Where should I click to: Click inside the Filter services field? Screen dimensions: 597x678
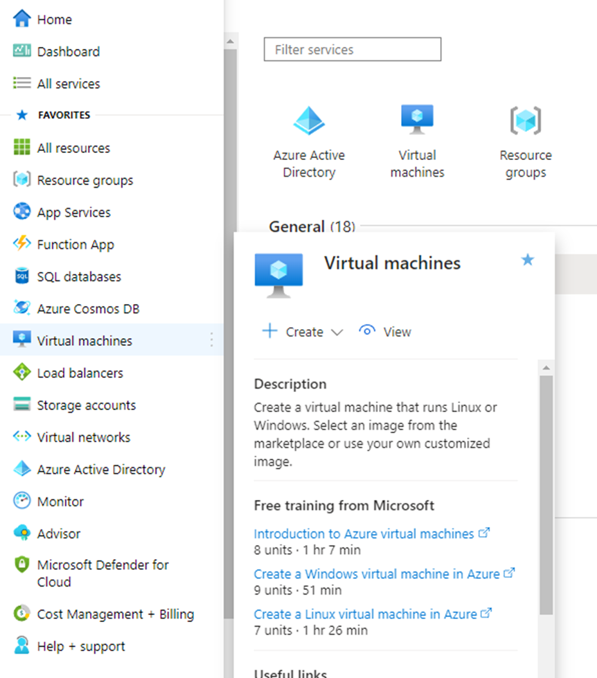pyautogui.click(x=352, y=49)
